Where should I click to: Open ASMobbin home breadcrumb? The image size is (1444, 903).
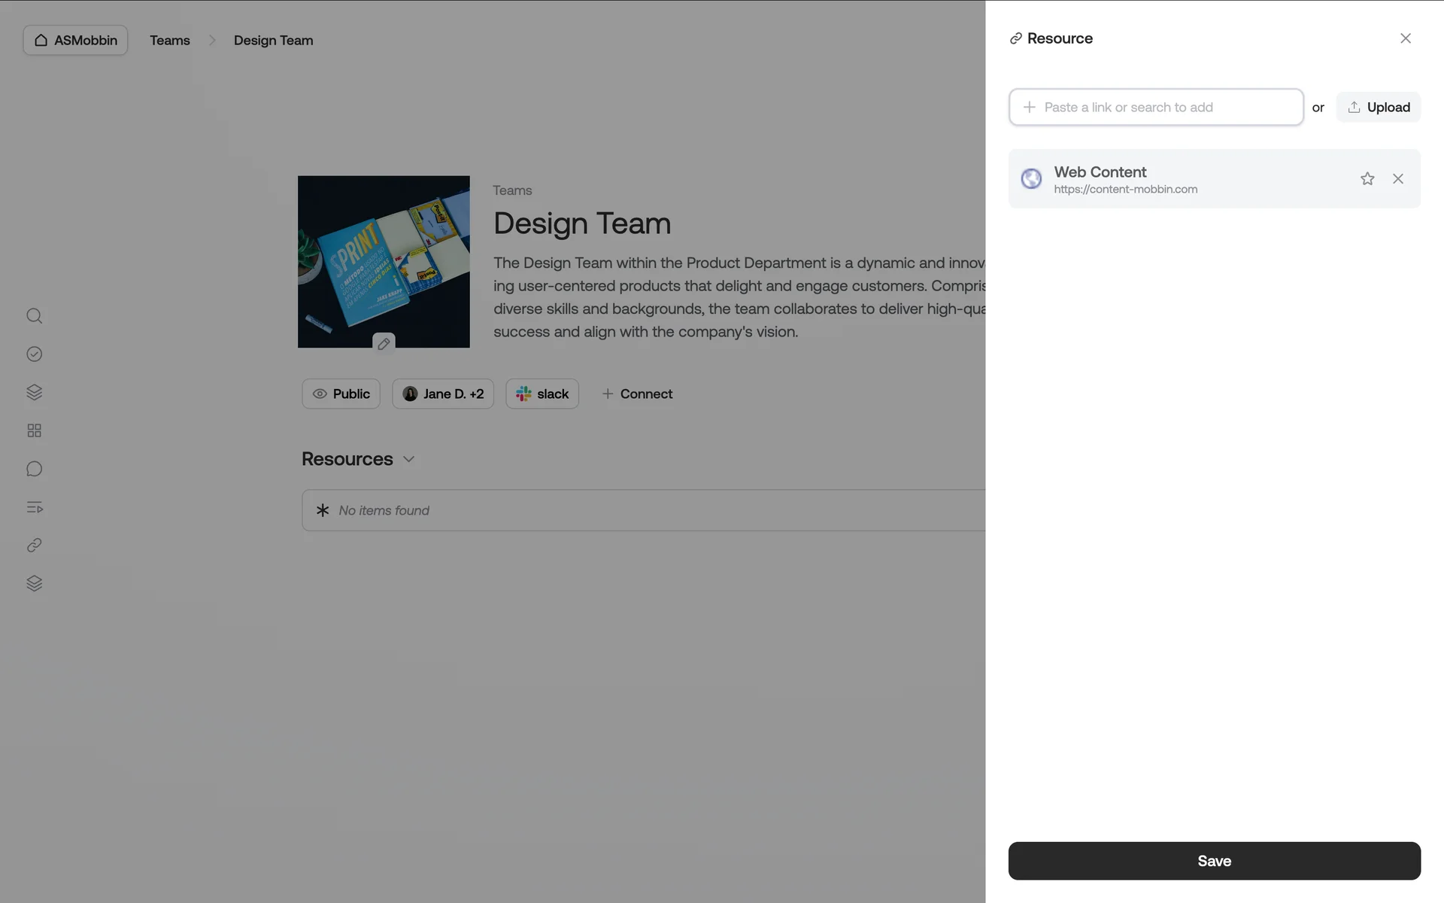pos(75,40)
